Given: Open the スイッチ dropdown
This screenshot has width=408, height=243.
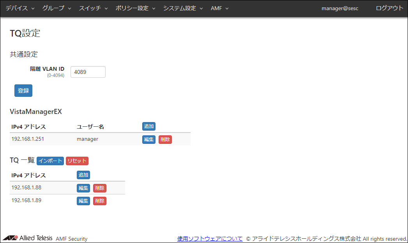Looking at the screenshot, I should (x=93, y=8).
